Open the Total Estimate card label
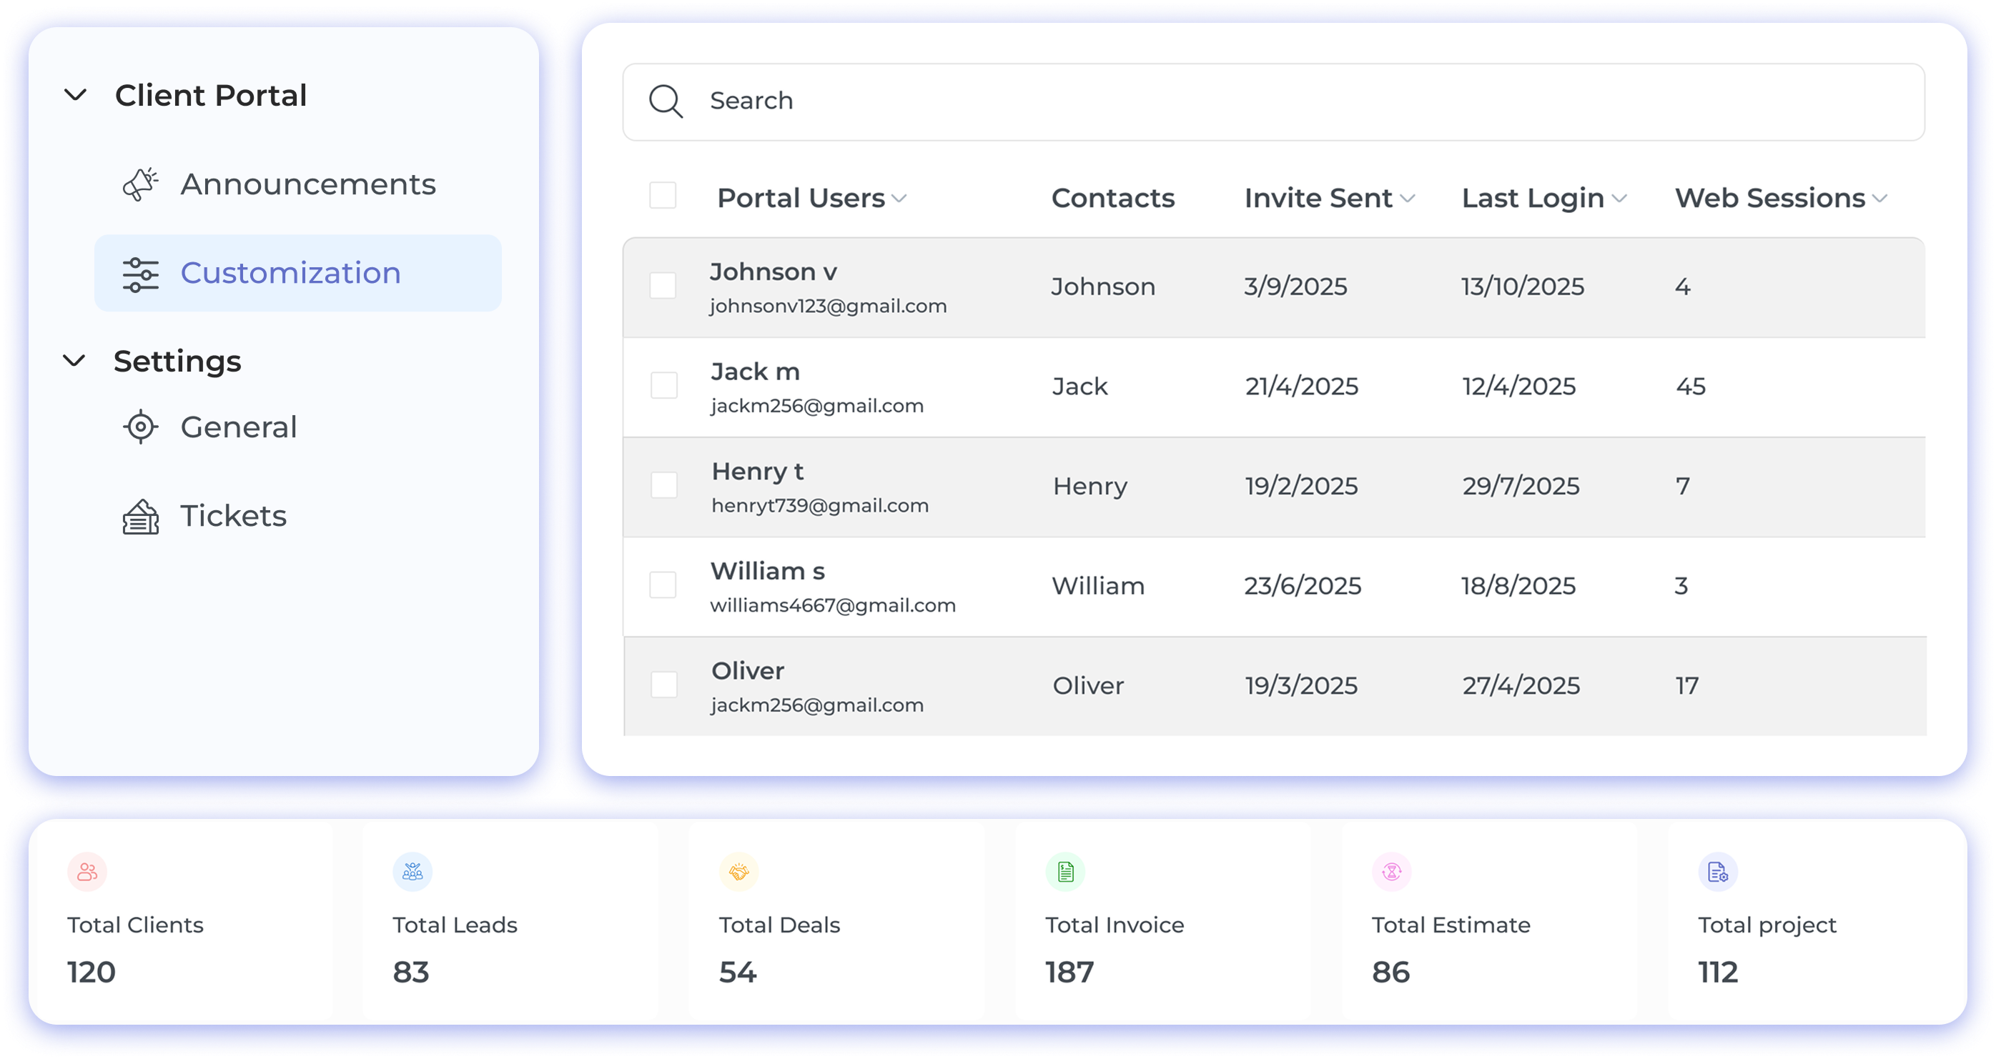 [1451, 925]
